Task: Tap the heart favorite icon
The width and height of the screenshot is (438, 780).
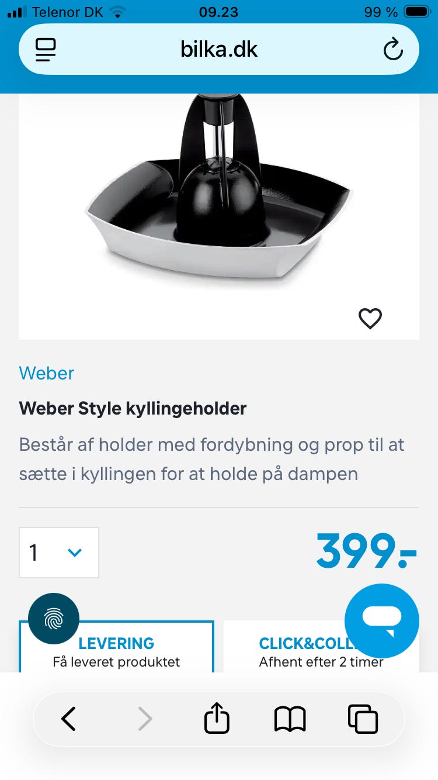Action: coord(370,319)
